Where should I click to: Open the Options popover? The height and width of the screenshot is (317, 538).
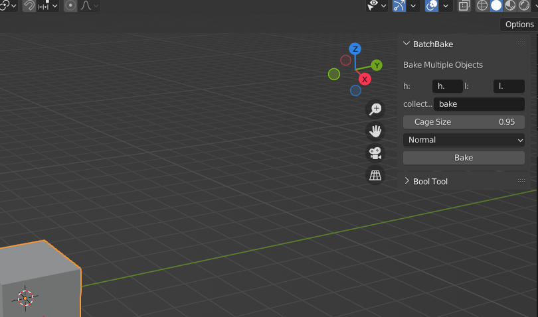tap(519, 25)
